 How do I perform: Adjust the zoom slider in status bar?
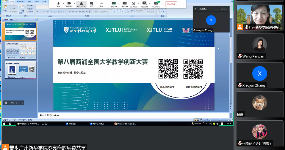[220, 119]
